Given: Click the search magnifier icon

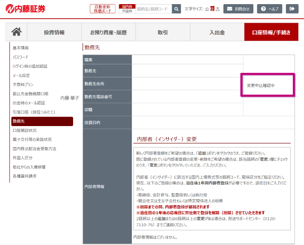Looking at the screenshot, I should (176, 9).
